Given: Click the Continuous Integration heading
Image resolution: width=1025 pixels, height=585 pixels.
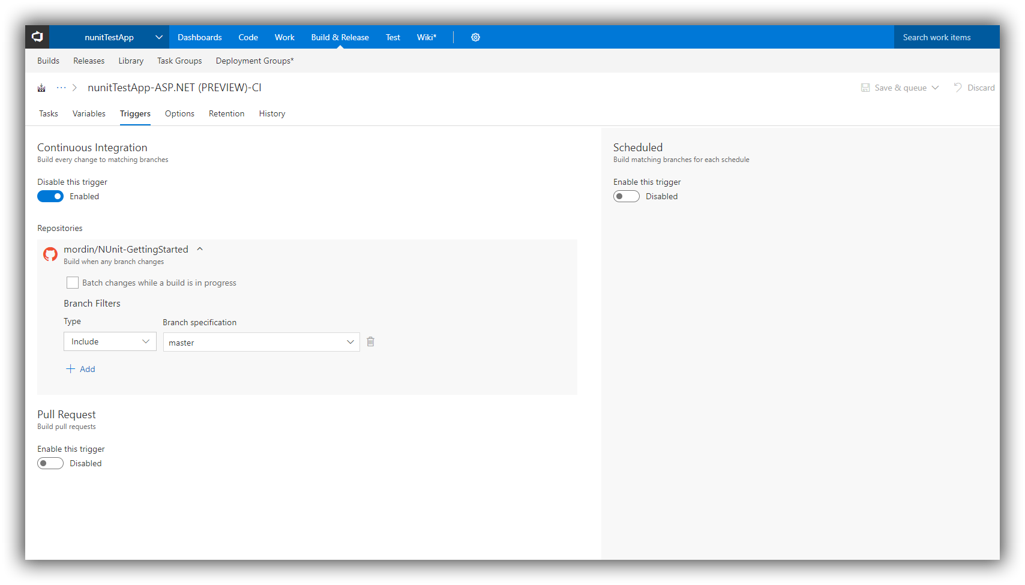Looking at the screenshot, I should [x=92, y=148].
